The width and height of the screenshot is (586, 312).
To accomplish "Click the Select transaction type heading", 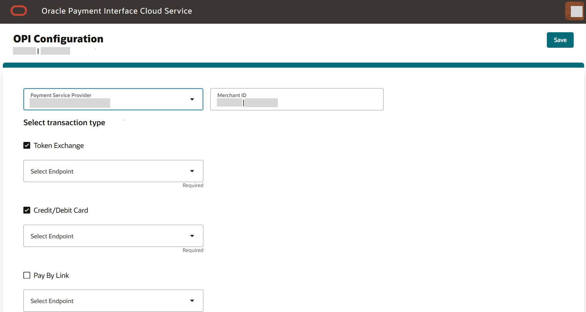I will [x=64, y=123].
